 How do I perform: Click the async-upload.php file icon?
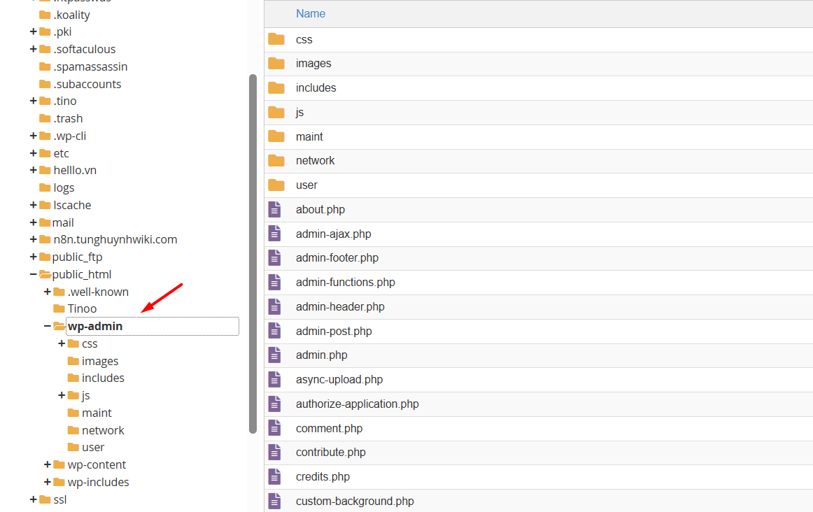(275, 379)
